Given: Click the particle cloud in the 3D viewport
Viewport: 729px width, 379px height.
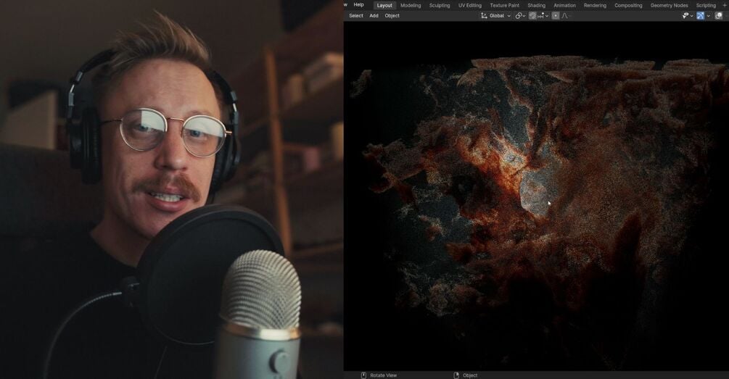Looking at the screenshot, I should (539, 186).
